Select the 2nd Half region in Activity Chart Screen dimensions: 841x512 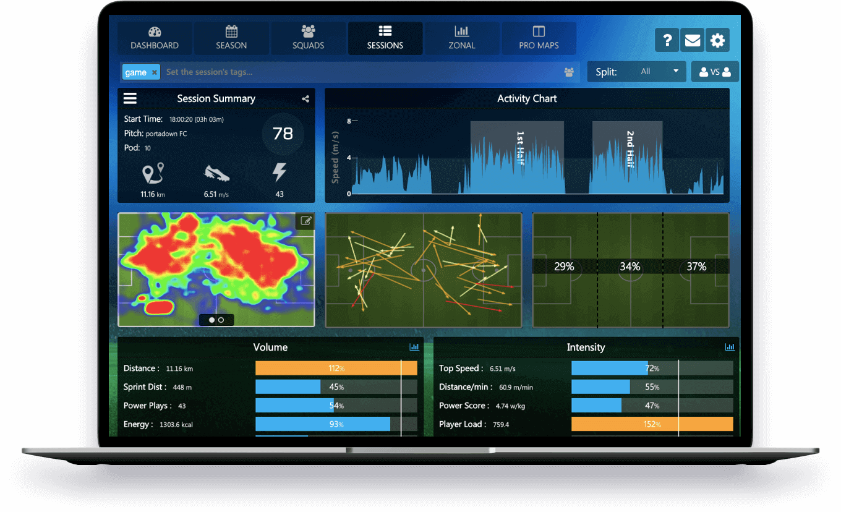(628, 157)
